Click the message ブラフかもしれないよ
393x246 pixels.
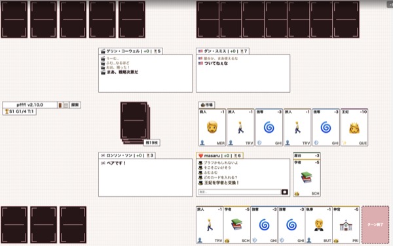click(221, 163)
